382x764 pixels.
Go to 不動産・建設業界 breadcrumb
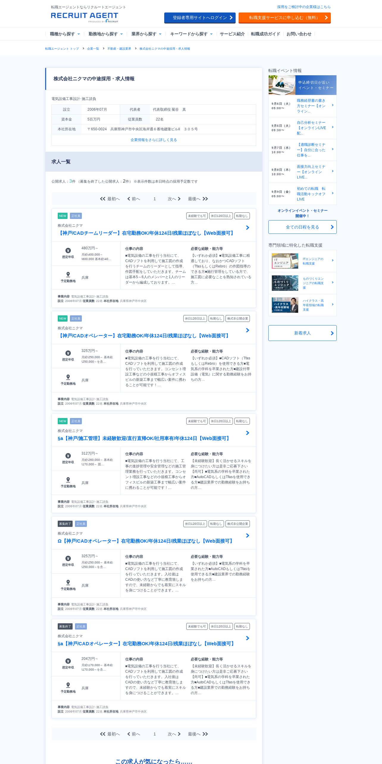pos(119,49)
